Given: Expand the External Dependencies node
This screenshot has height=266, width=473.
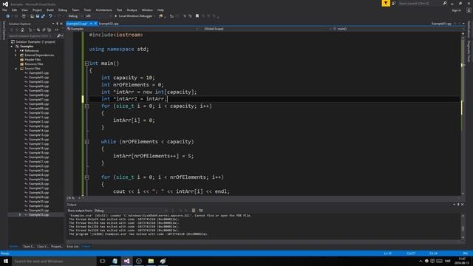Looking at the screenshot, I should [x=16, y=55].
